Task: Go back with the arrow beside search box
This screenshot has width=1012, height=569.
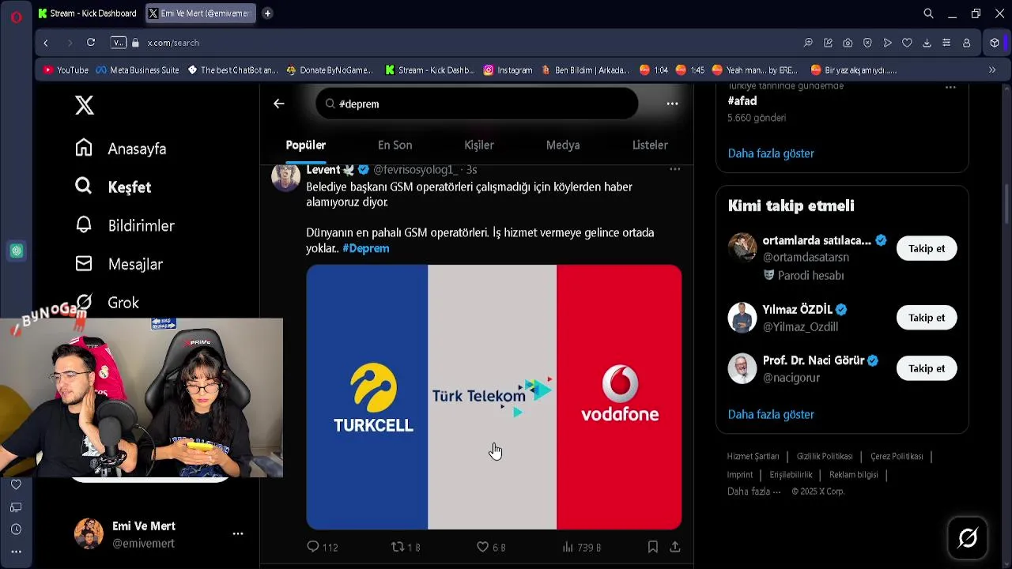Action: pyautogui.click(x=279, y=104)
